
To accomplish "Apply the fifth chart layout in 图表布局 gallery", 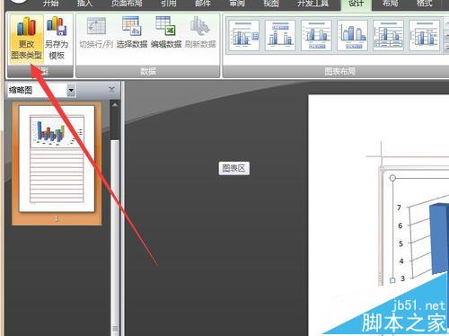I will click(388, 35).
